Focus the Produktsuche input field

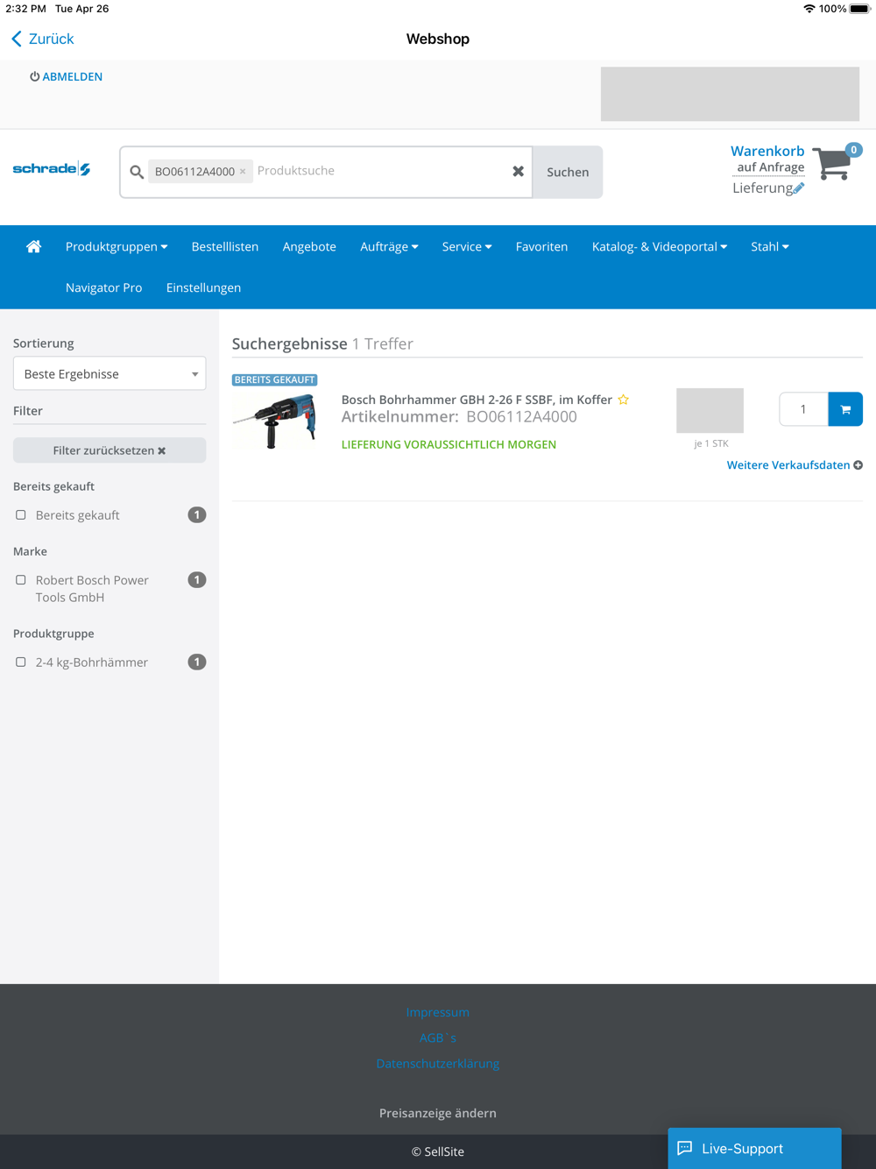pyautogui.click(x=381, y=171)
